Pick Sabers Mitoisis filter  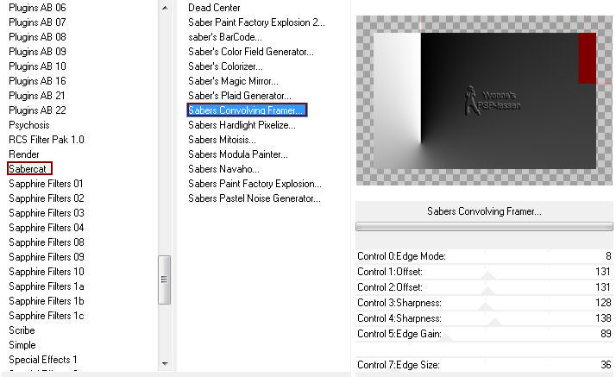pyautogui.click(x=222, y=140)
